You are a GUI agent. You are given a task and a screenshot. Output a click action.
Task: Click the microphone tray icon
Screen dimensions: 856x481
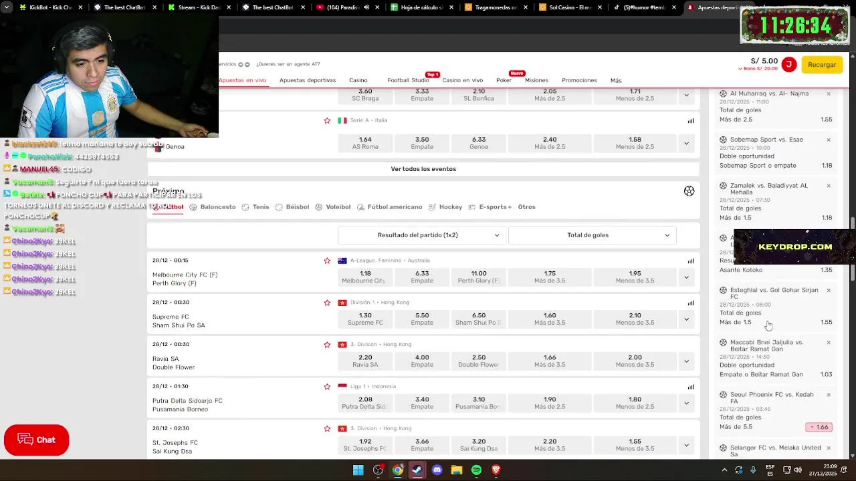pyautogui.click(x=753, y=470)
